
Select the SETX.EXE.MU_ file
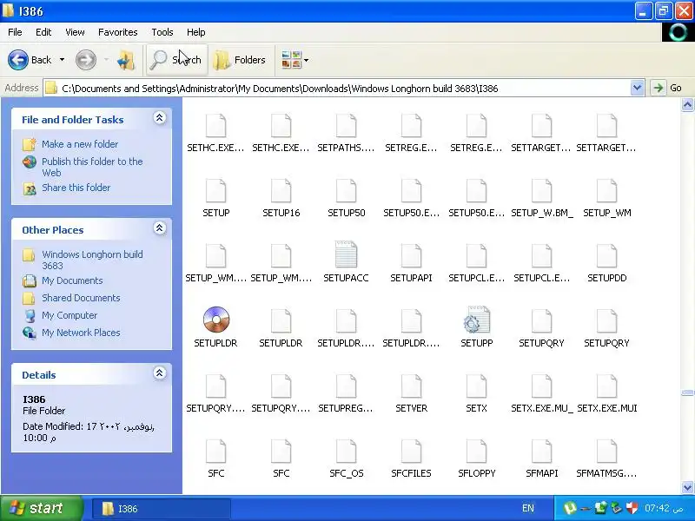pyautogui.click(x=541, y=392)
